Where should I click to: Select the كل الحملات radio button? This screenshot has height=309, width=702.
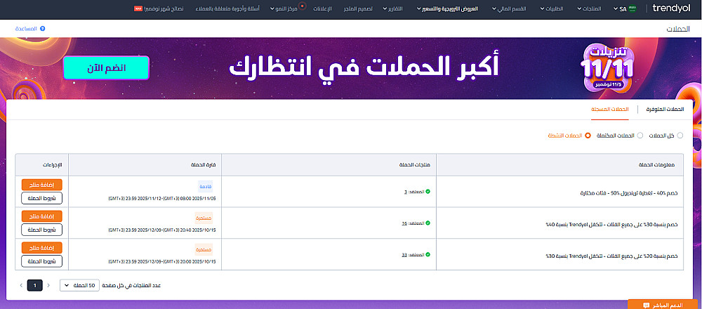point(680,136)
